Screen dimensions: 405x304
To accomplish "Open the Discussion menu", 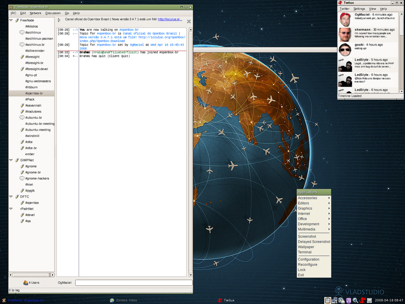I will click(x=53, y=13).
